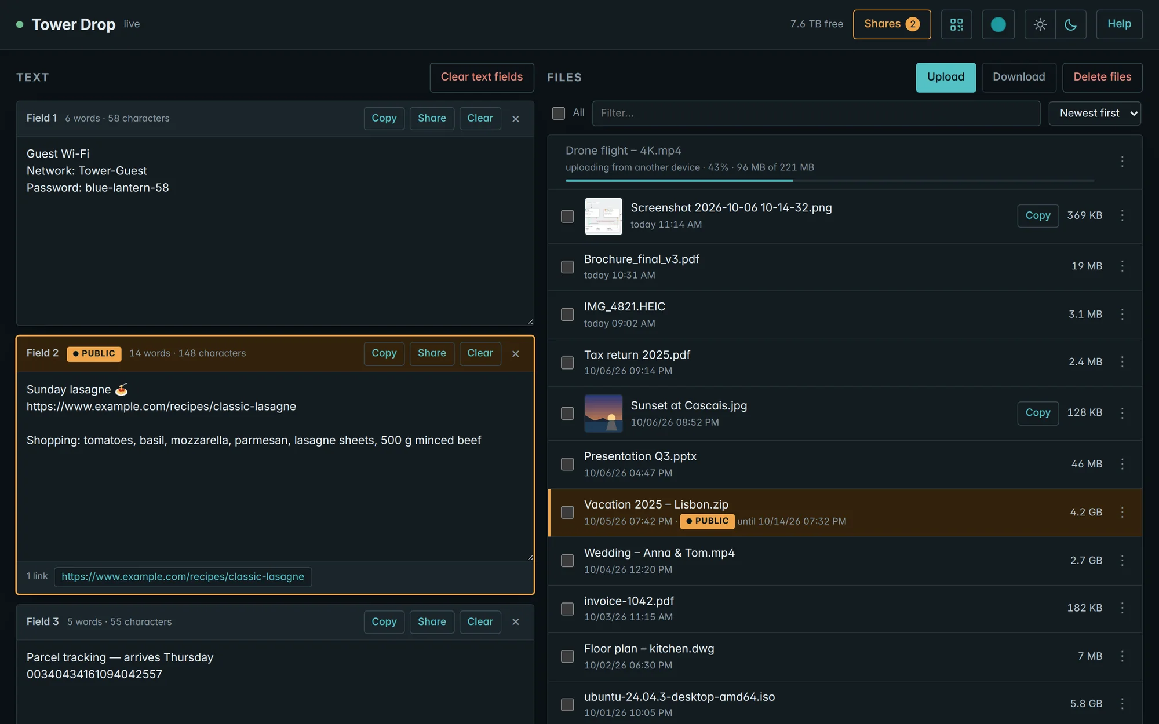This screenshot has width=1159, height=724.
Task: Click Clear text fields button
Action: (x=482, y=77)
